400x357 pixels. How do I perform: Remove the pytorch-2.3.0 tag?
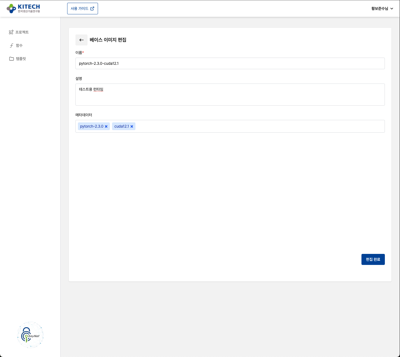106,127
